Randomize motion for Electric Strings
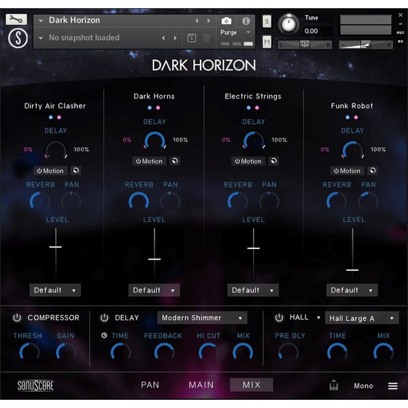 (x=273, y=160)
